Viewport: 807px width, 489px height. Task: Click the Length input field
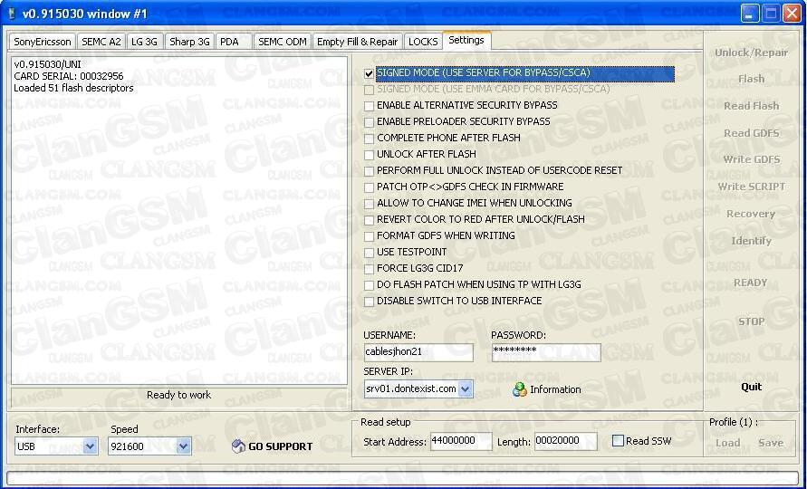(x=565, y=442)
